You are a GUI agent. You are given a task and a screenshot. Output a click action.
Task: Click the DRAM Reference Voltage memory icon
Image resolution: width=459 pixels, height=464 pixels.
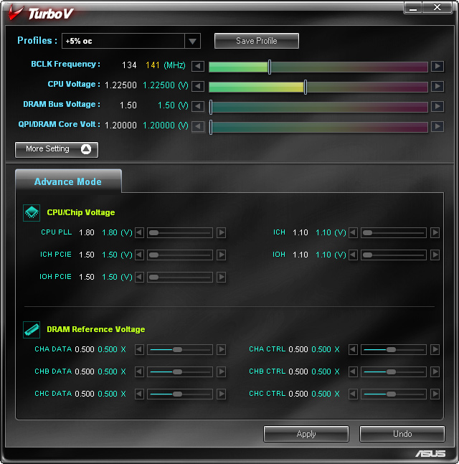point(32,329)
